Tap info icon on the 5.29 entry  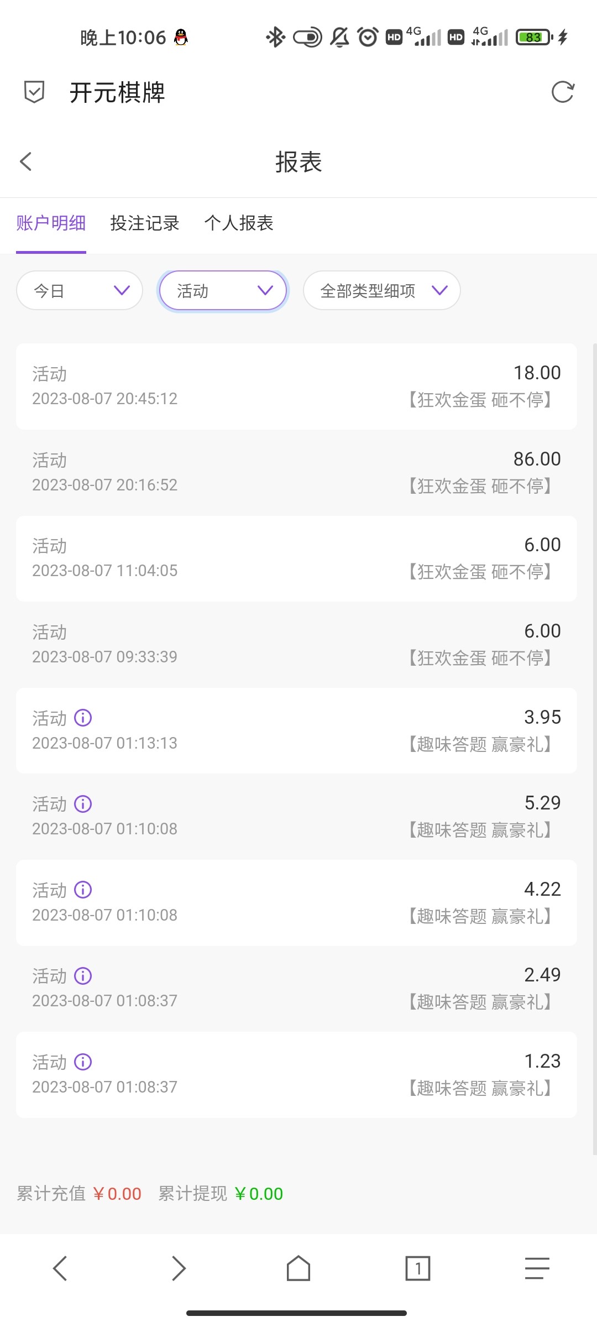click(x=83, y=803)
